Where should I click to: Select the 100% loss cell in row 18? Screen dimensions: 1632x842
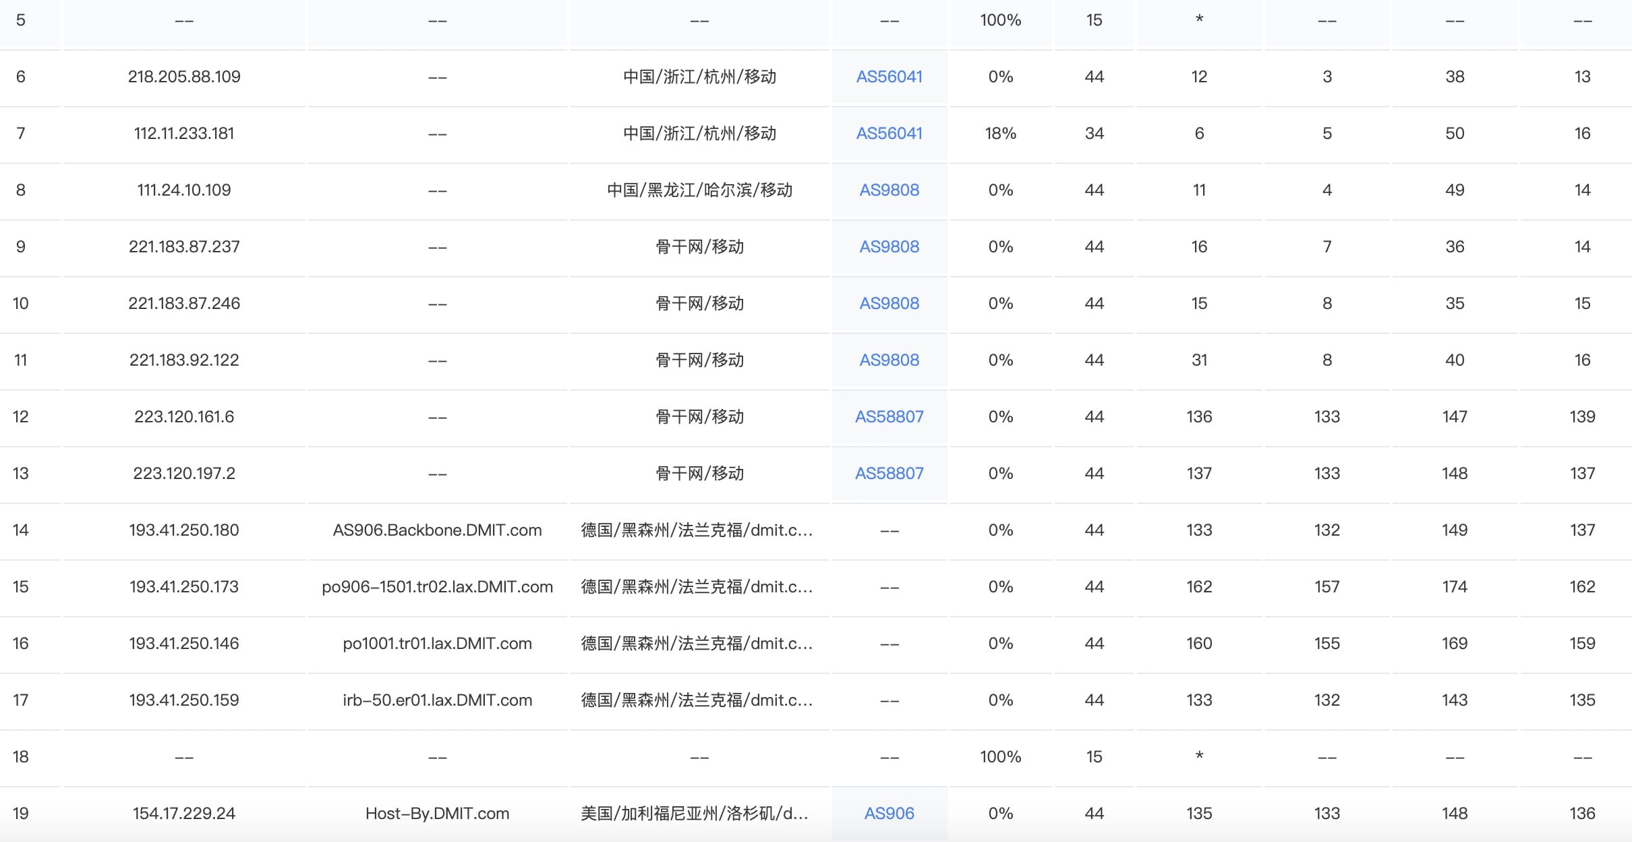tap(1000, 757)
